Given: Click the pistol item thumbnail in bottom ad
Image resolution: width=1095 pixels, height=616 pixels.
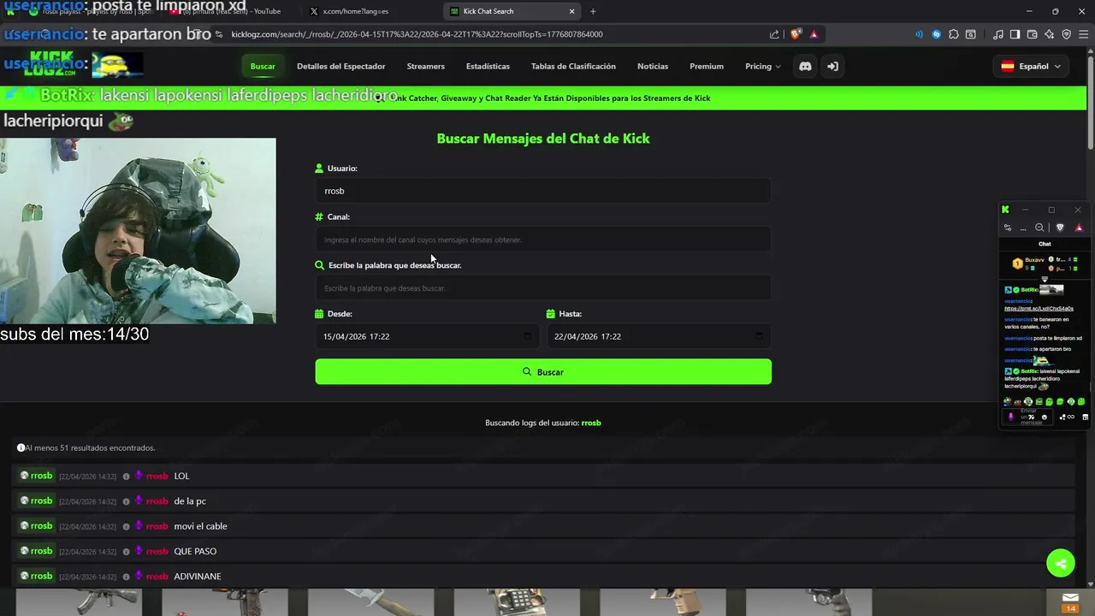Looking at the screenshot, I should [661, 601].
